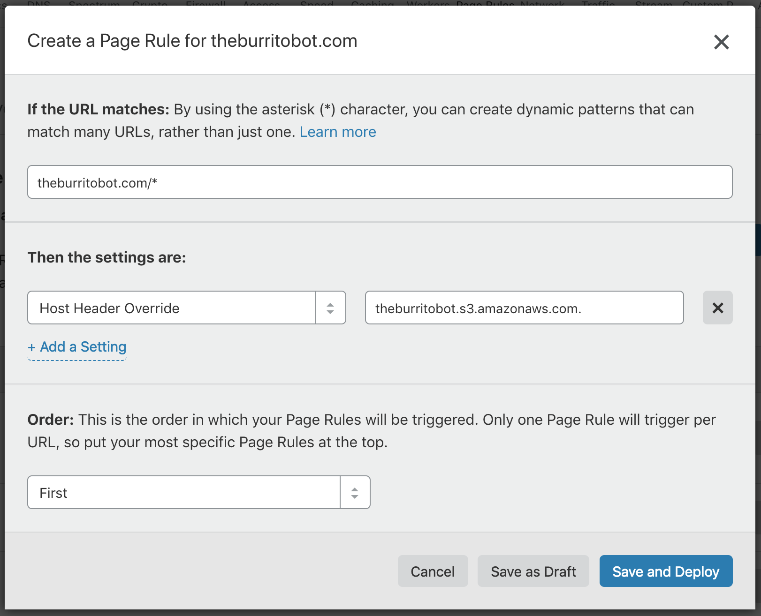The height and width of the screenshot is (616, 761).
Task: Click the setting type stepper arrows
Action: [331, 308]
